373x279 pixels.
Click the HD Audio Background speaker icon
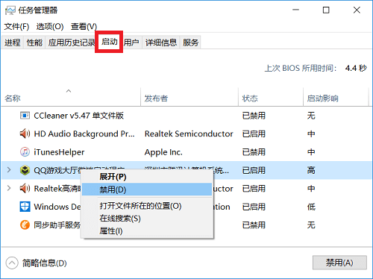pos(25,134)
